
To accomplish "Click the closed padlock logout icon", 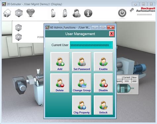I will pyautogui.click(x=65, y=13).
